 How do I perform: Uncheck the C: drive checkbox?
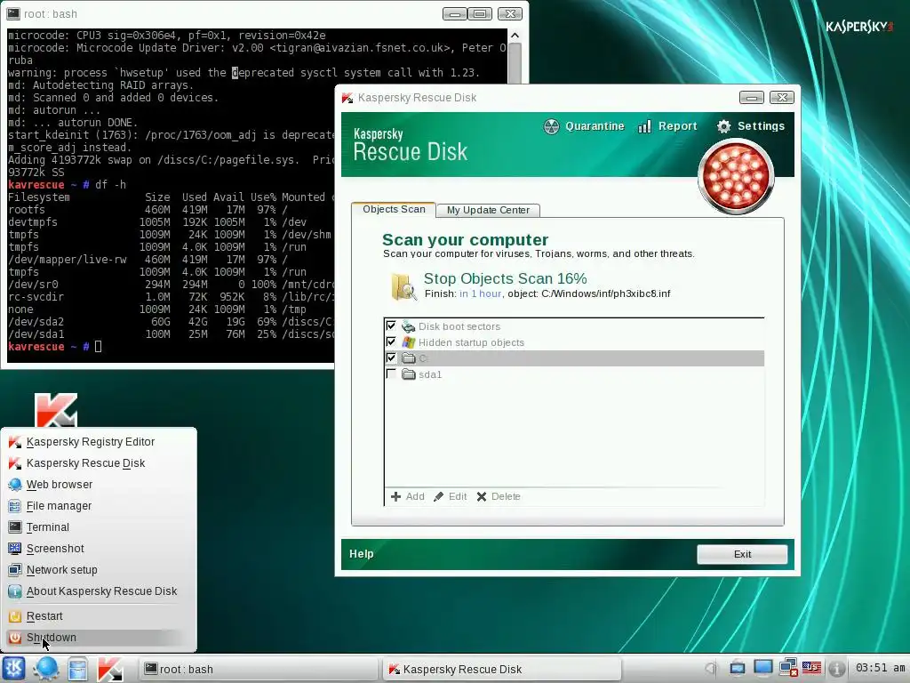tap(391, 358)
